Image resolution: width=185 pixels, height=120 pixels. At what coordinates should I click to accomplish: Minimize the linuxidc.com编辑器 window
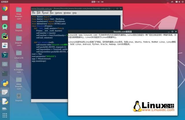coord(169,32)
